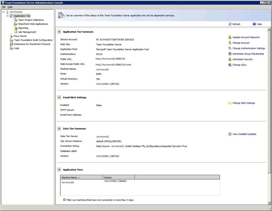
Task: Click the Logs node icon
Action: pyautogui.click(x=11, y=48)
